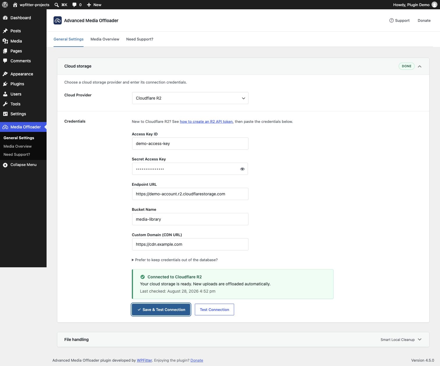Image resolution: width=440 pixels, height=366 pixels.
Task: Click the Version 4.5.0 text
Action: click(423, 360)
